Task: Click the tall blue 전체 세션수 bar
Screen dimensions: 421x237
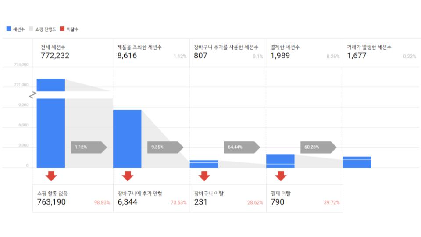Action: coord(51,132)
